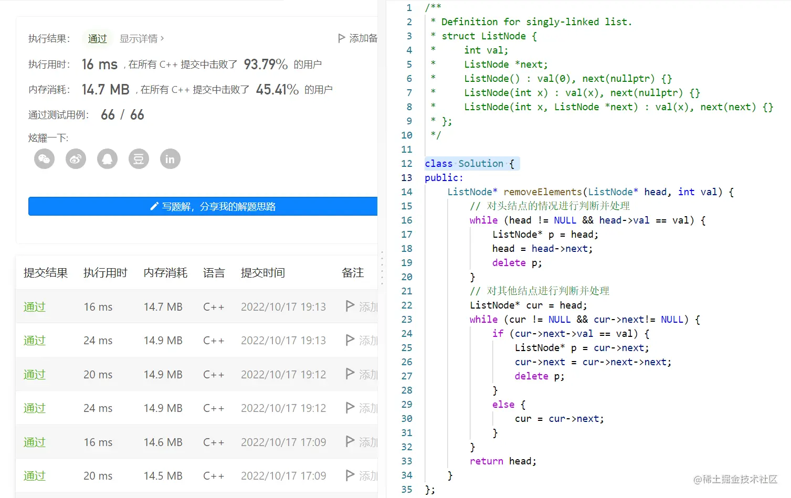791x498 pixels.
Task: Click the 'if (cur->next->val == val) {' line
Action: 571,334
